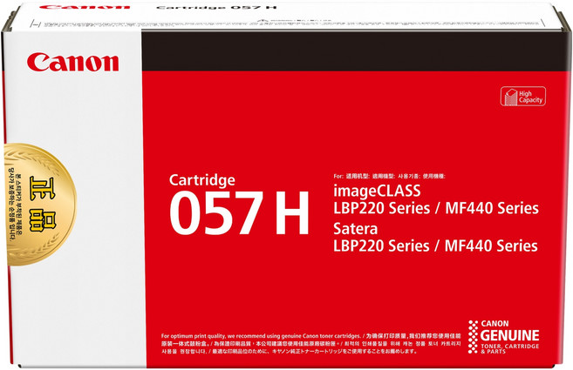
Task: Click the red Canon logo
Action: 72,63
